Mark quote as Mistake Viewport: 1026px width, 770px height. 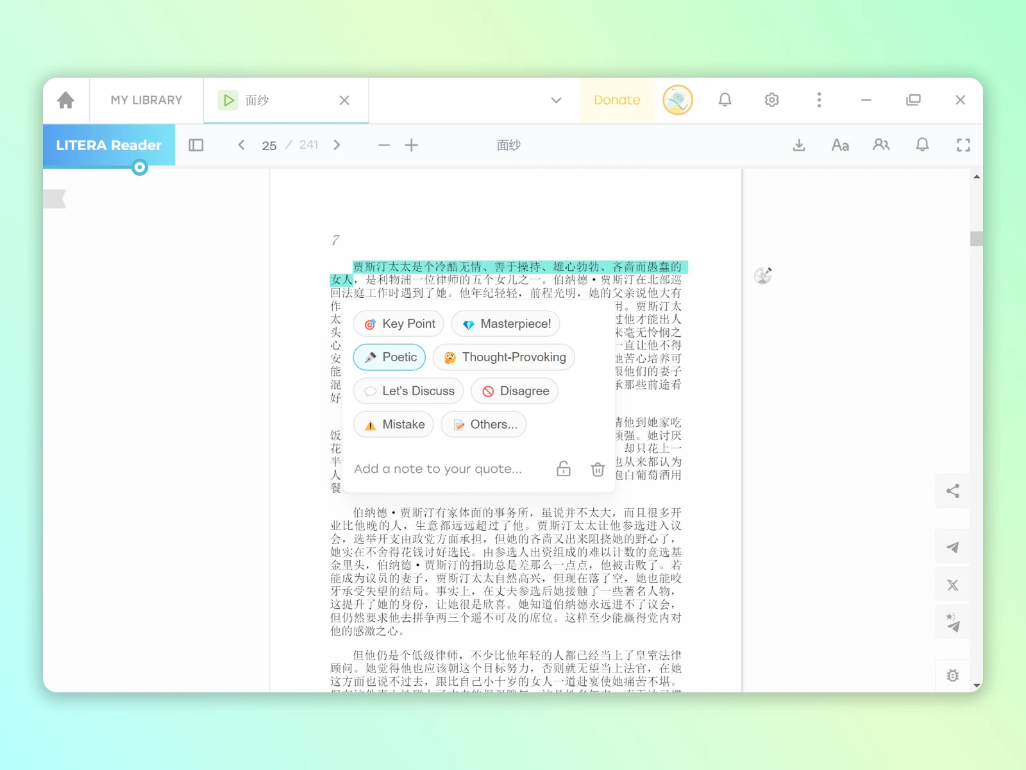click(x=394, y=425)
